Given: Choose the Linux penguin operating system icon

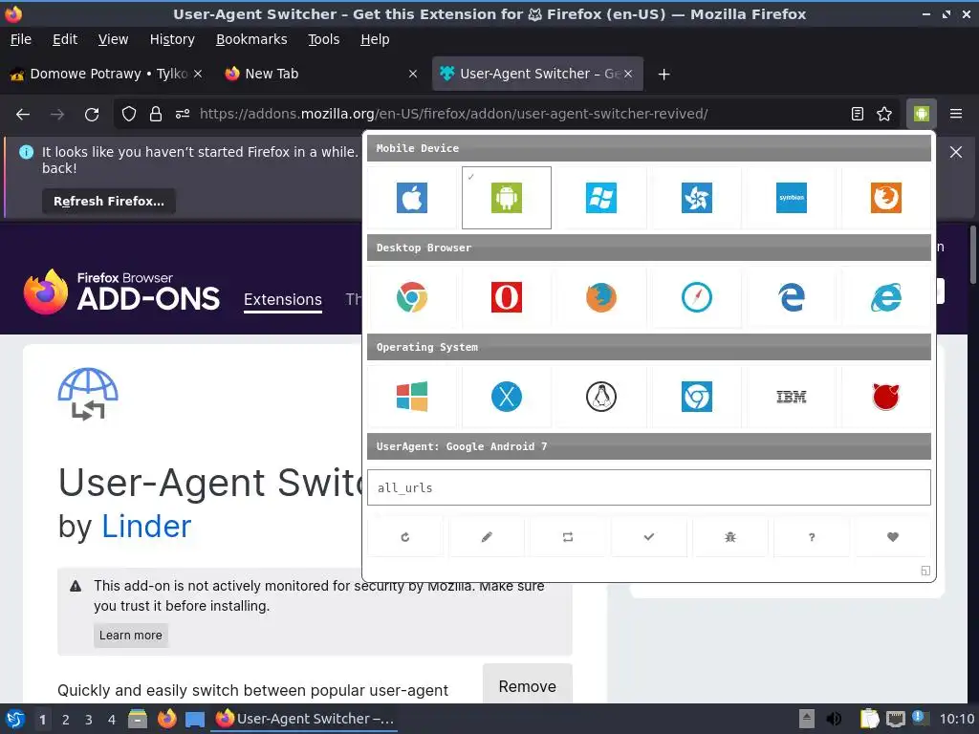Looking at the screenshot, I should 601,397.
